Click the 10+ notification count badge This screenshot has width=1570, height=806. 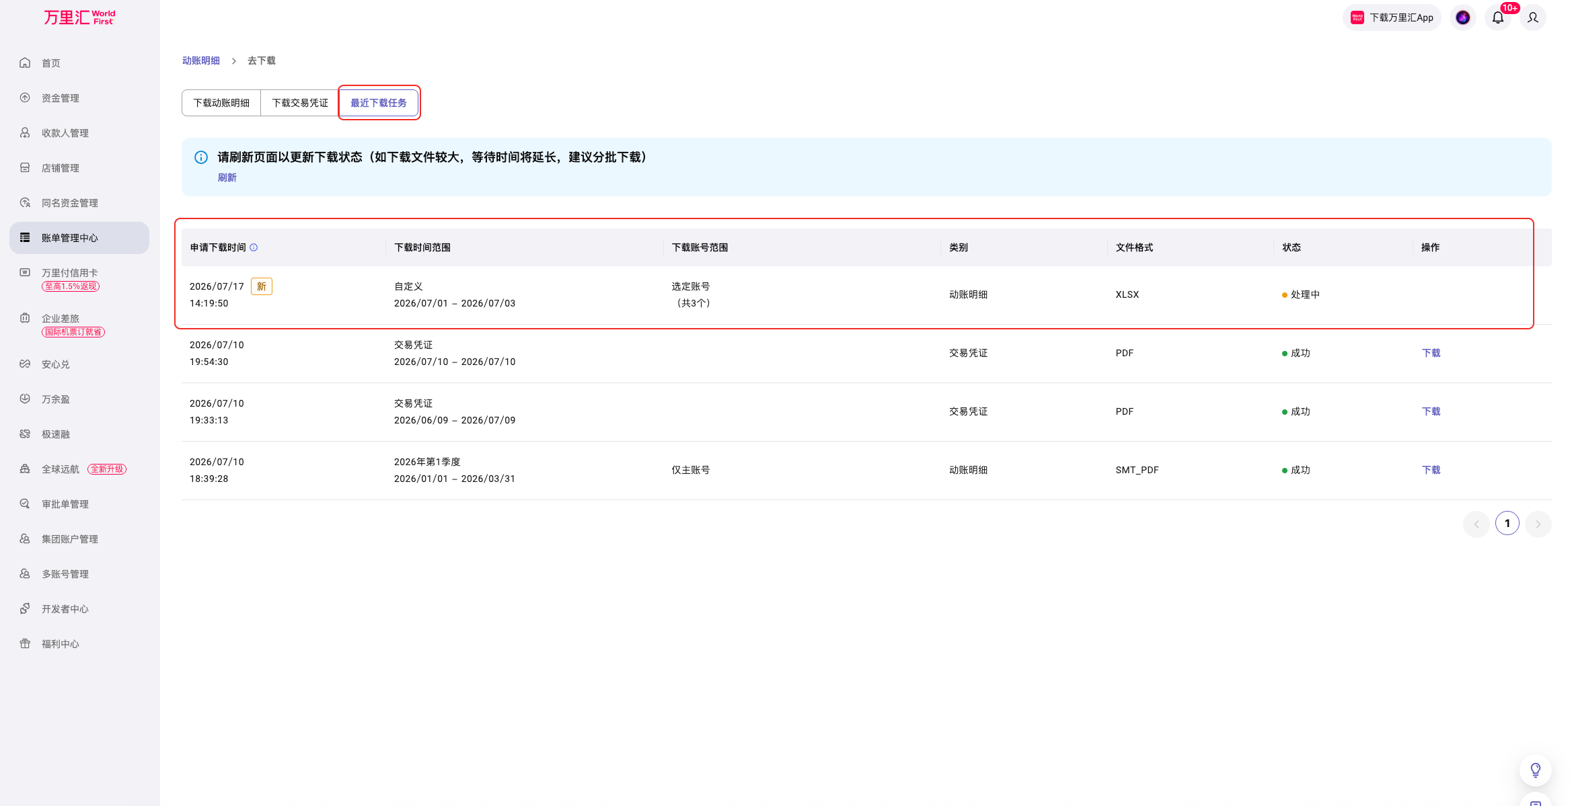[x=1510, y=8]
